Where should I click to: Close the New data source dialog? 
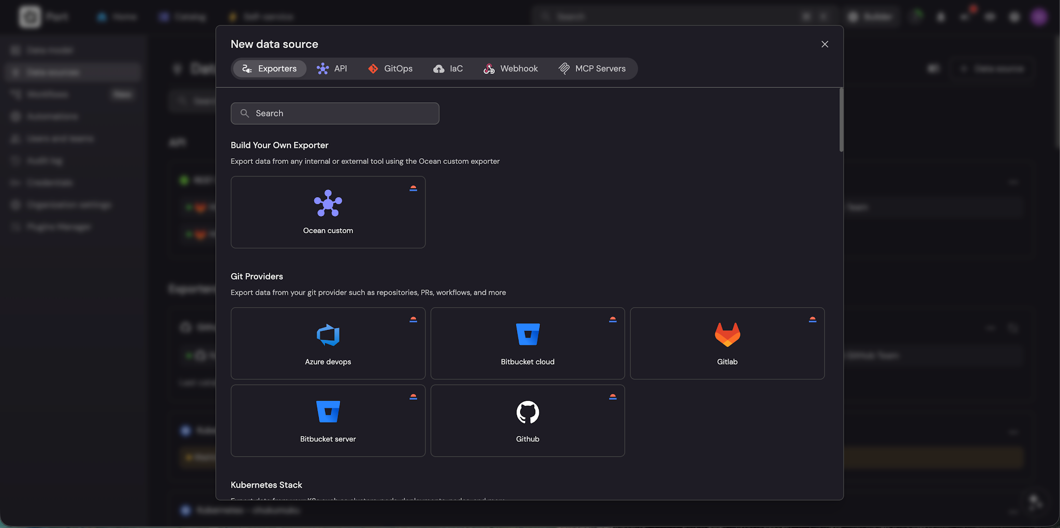[825, 44]
